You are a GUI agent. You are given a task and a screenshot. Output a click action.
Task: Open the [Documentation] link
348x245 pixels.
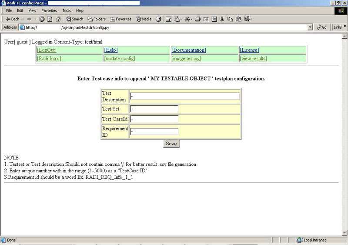coord(188,50)
